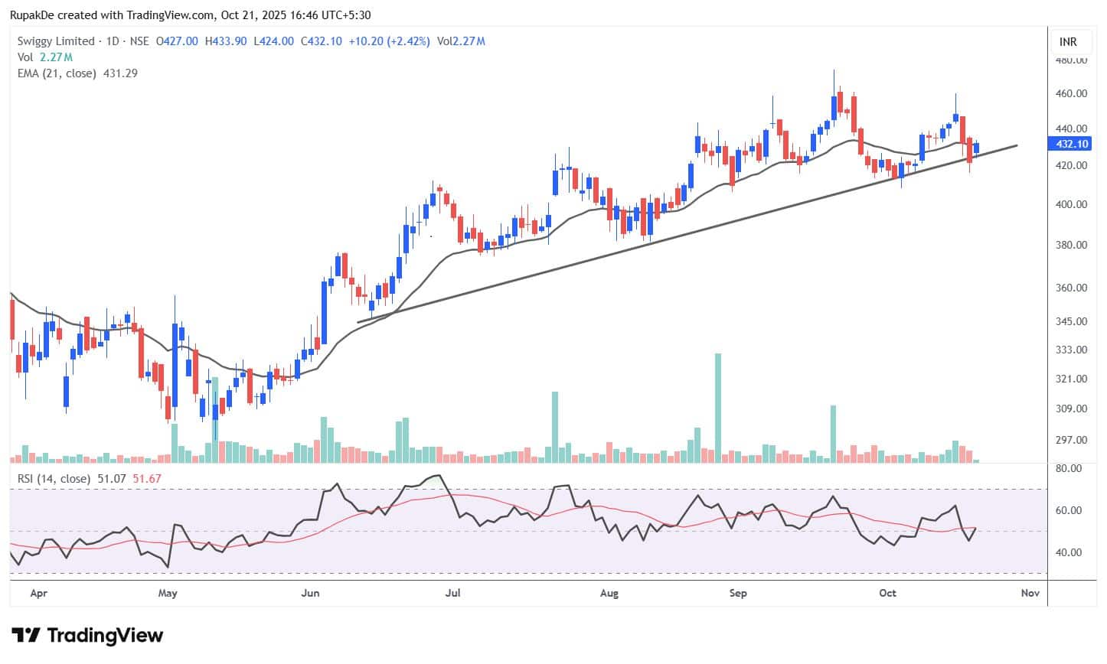The width and height of the screenshot is (1107, 664).
Task: Click the +10.20 (+2.42%) change value
Action: (x=389, y=41)
